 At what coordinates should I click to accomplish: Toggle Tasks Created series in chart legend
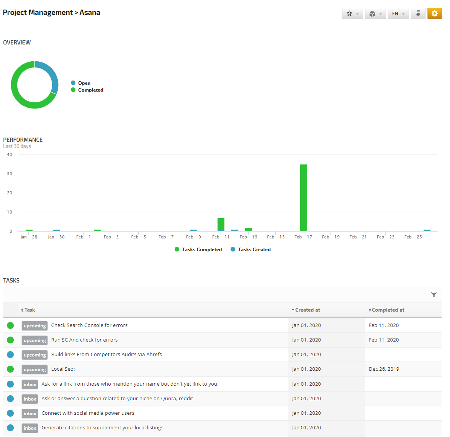[254, 249]
